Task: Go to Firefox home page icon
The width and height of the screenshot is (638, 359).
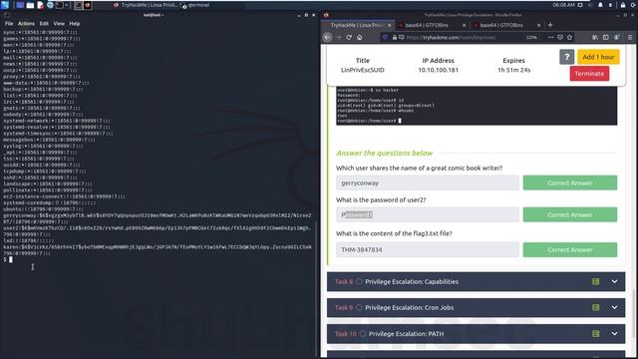Action: (x=360, y=37)
